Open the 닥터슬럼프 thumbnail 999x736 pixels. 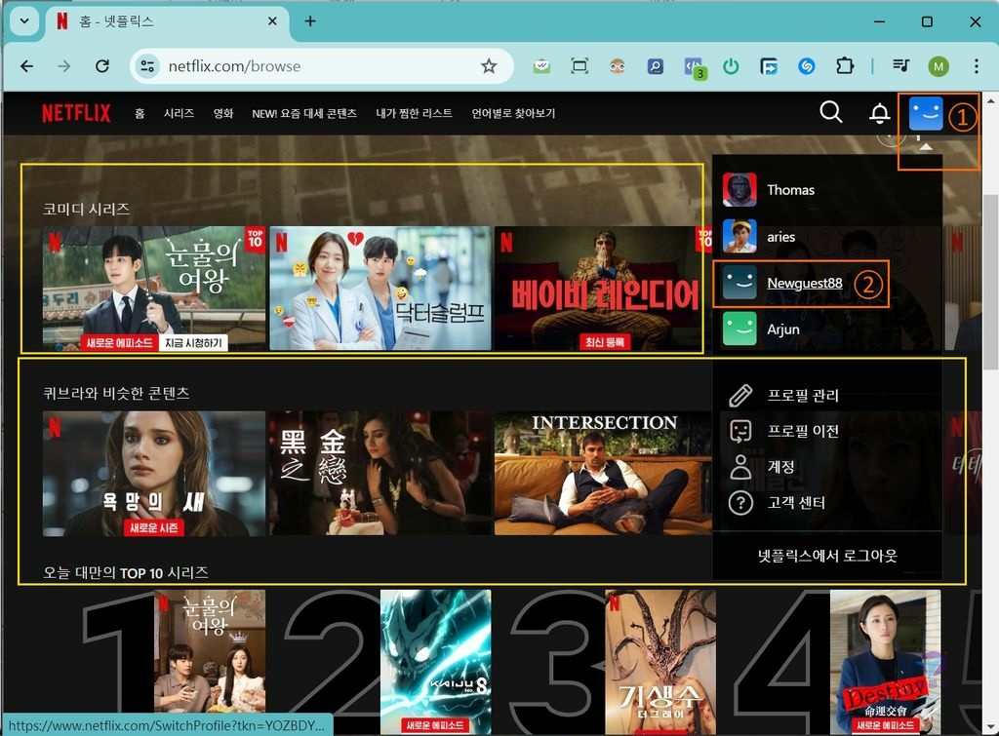click(380, 288)
